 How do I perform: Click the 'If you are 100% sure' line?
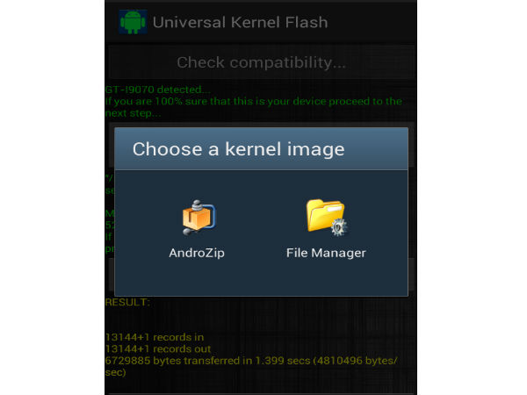[254, 102]
